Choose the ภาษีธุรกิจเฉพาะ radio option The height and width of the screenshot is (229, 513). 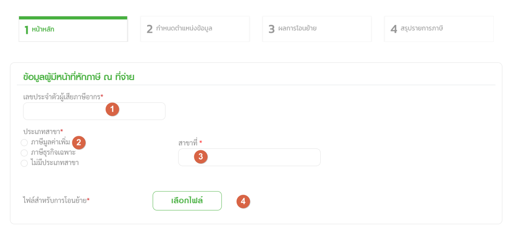coord(24,153)
